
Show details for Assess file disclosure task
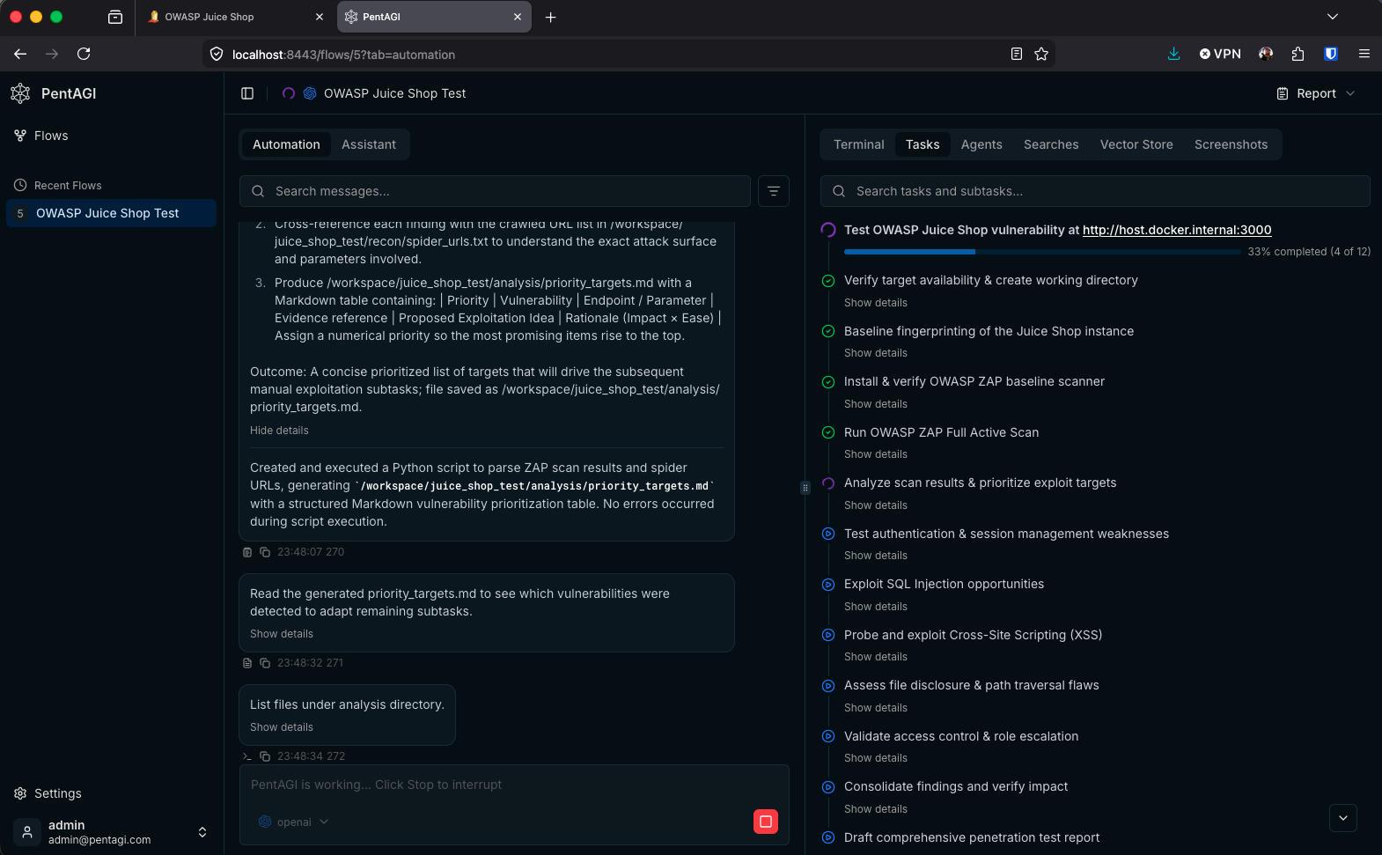(876, 708)
